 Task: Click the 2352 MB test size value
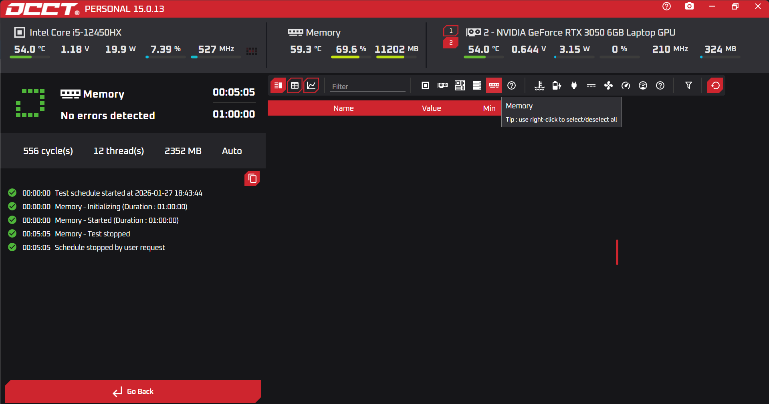pos(183,151)
